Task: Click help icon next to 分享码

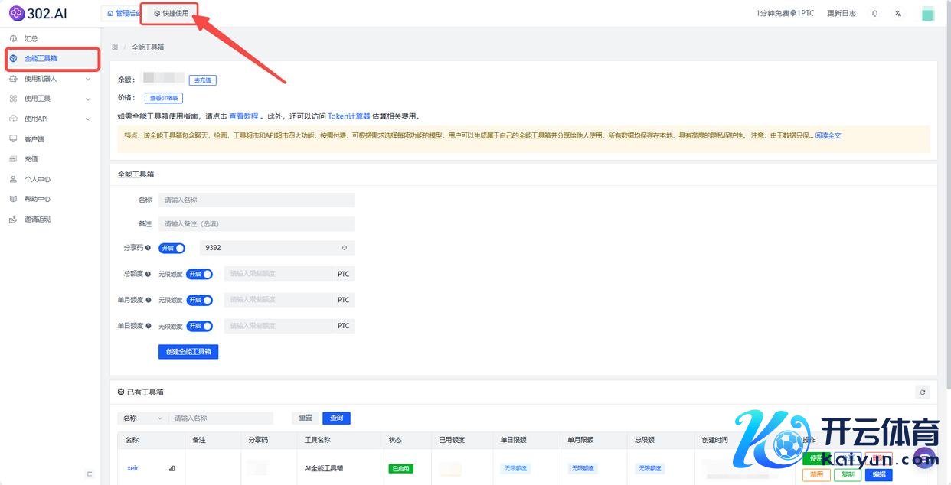Action: click(148, 248)
